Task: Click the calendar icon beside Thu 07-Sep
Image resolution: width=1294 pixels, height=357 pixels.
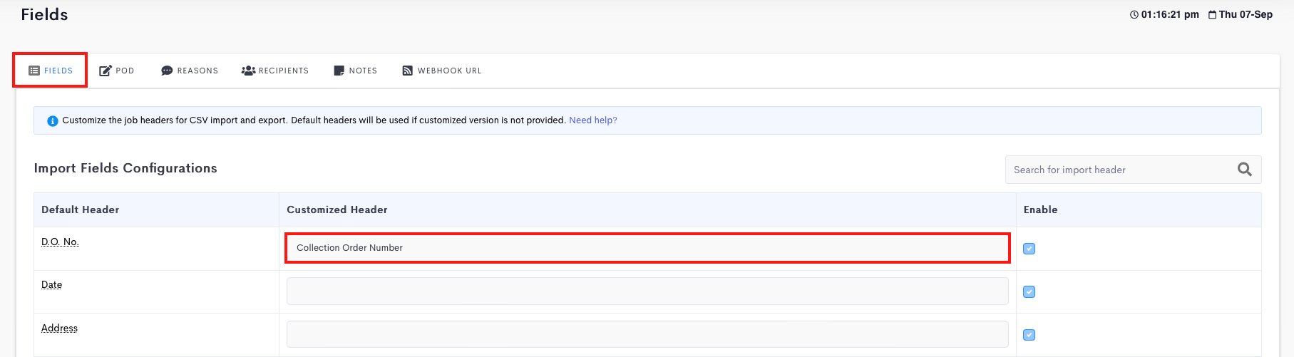Action: click(x=1212, y=15)
